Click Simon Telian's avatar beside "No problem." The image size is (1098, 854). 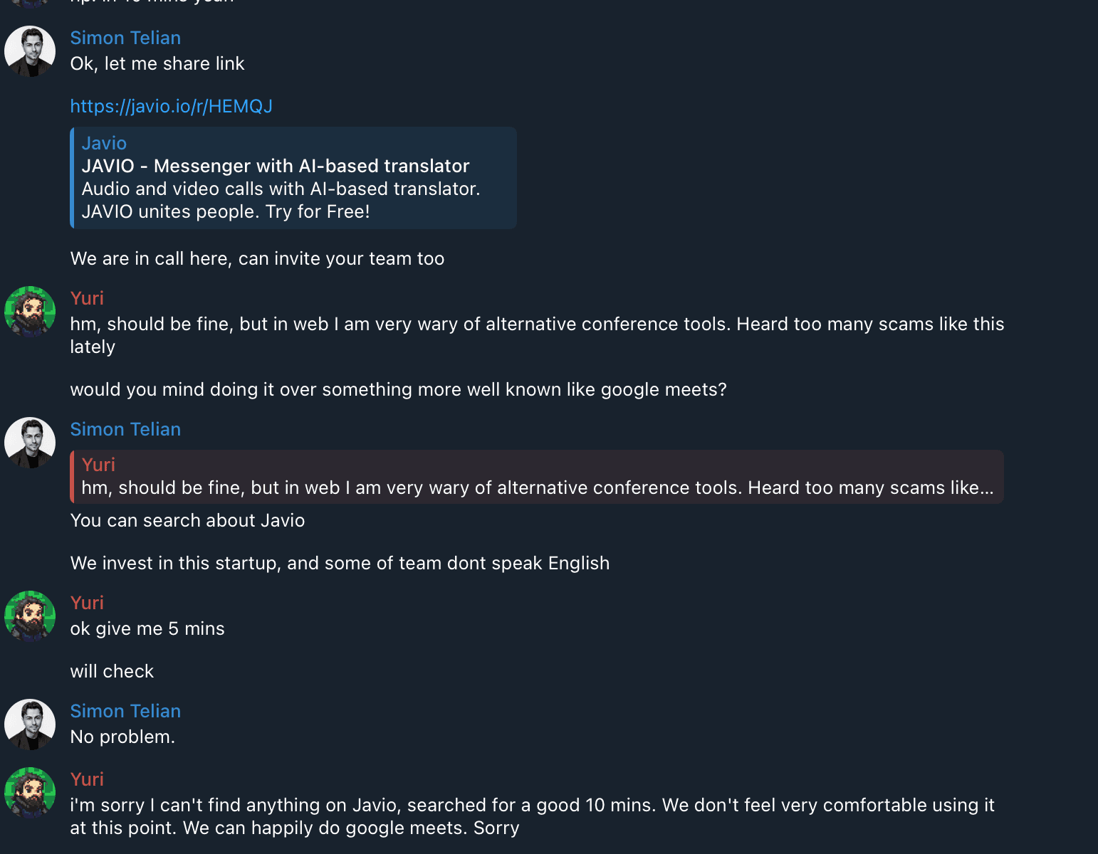click(x=30, y=724)
